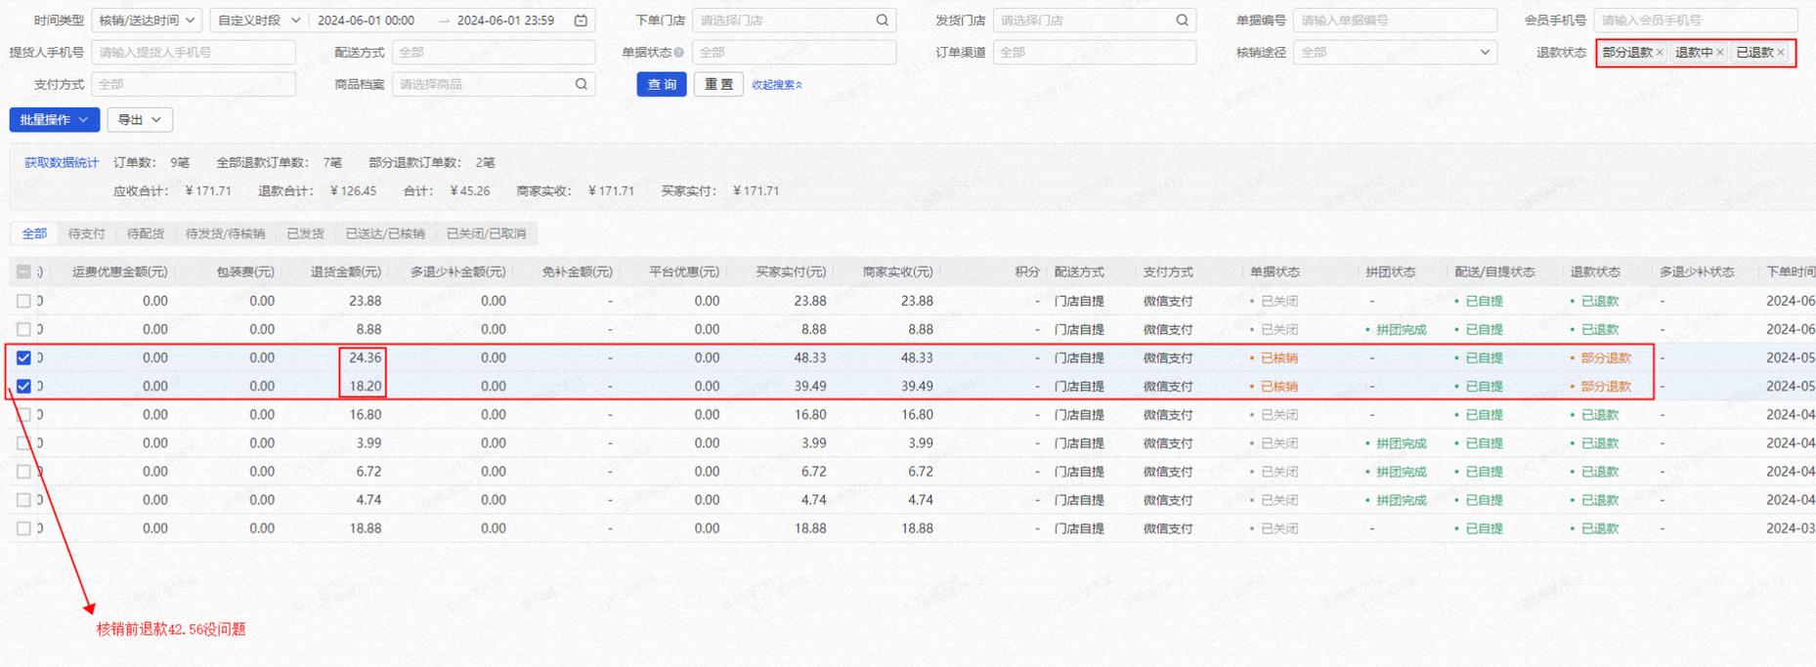
Task: Click the 查询 search button
Action: click(x=662, y=85)
